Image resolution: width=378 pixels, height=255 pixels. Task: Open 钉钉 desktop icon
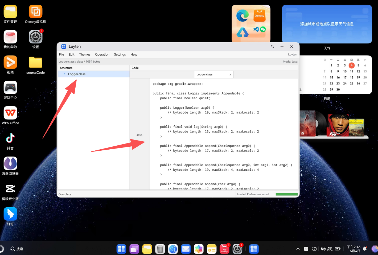[x=10, y=217]
